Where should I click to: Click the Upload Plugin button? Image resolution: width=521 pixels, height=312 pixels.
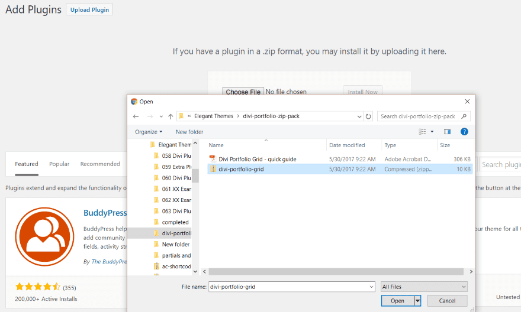click(89, 9)
